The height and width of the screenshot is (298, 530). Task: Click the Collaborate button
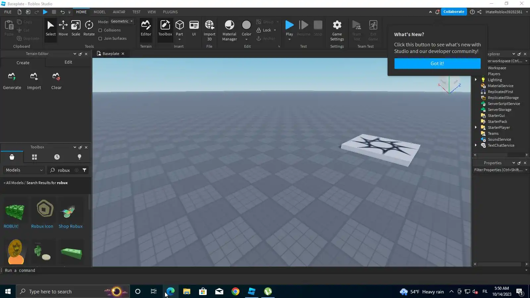pos(454,12)
